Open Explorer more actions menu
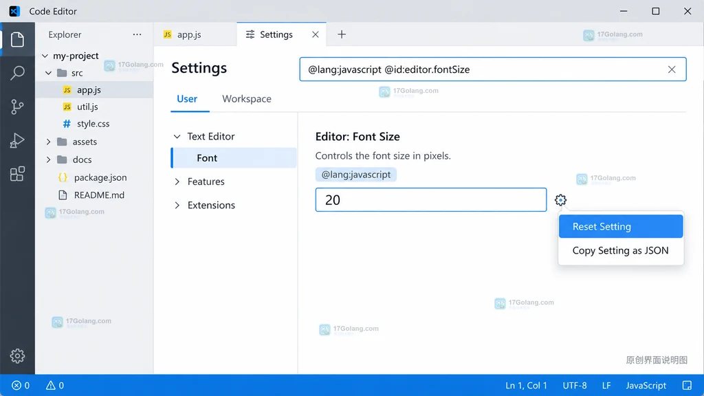Image resolution: width=704 pixels, height=396 pixels. tap(137, 34)
